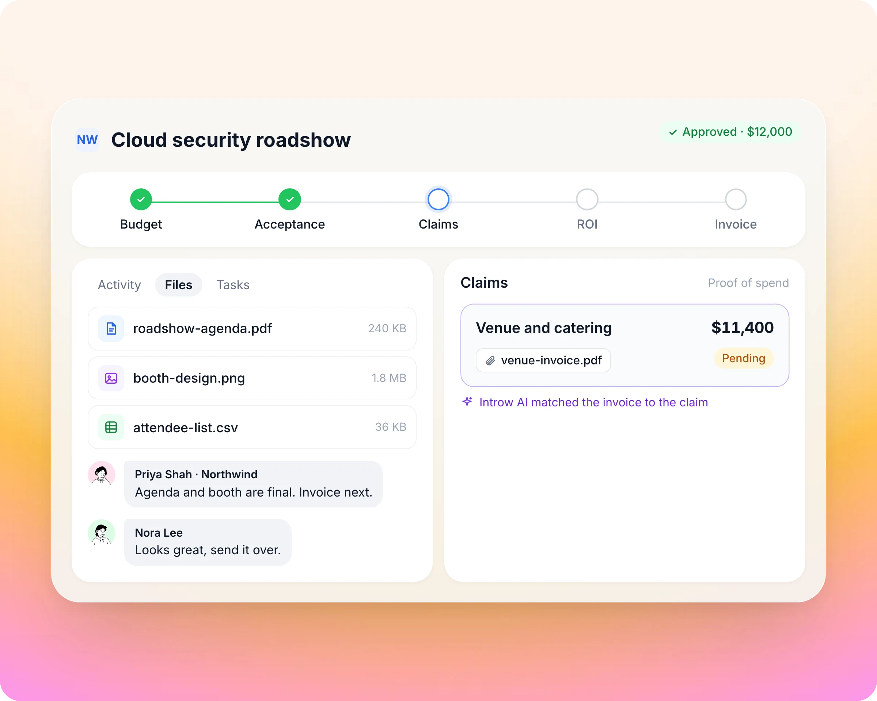This screenshot has width=877, height=701.
Task: Click the 240 KB file size
Action: point(387,328)
